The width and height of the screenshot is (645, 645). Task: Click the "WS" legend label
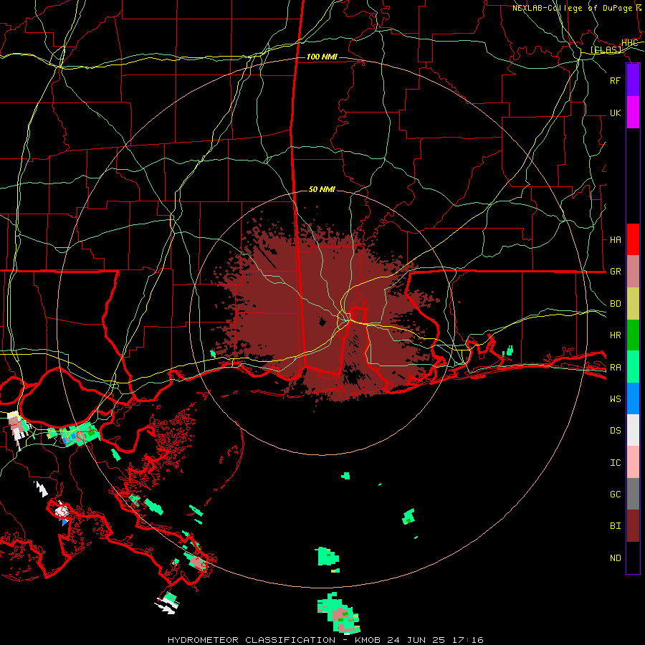pyautogui.click(x=615, y=399)
